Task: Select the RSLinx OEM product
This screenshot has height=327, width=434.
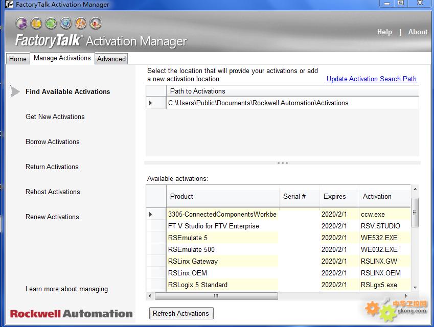Action: tap(222, 273)
